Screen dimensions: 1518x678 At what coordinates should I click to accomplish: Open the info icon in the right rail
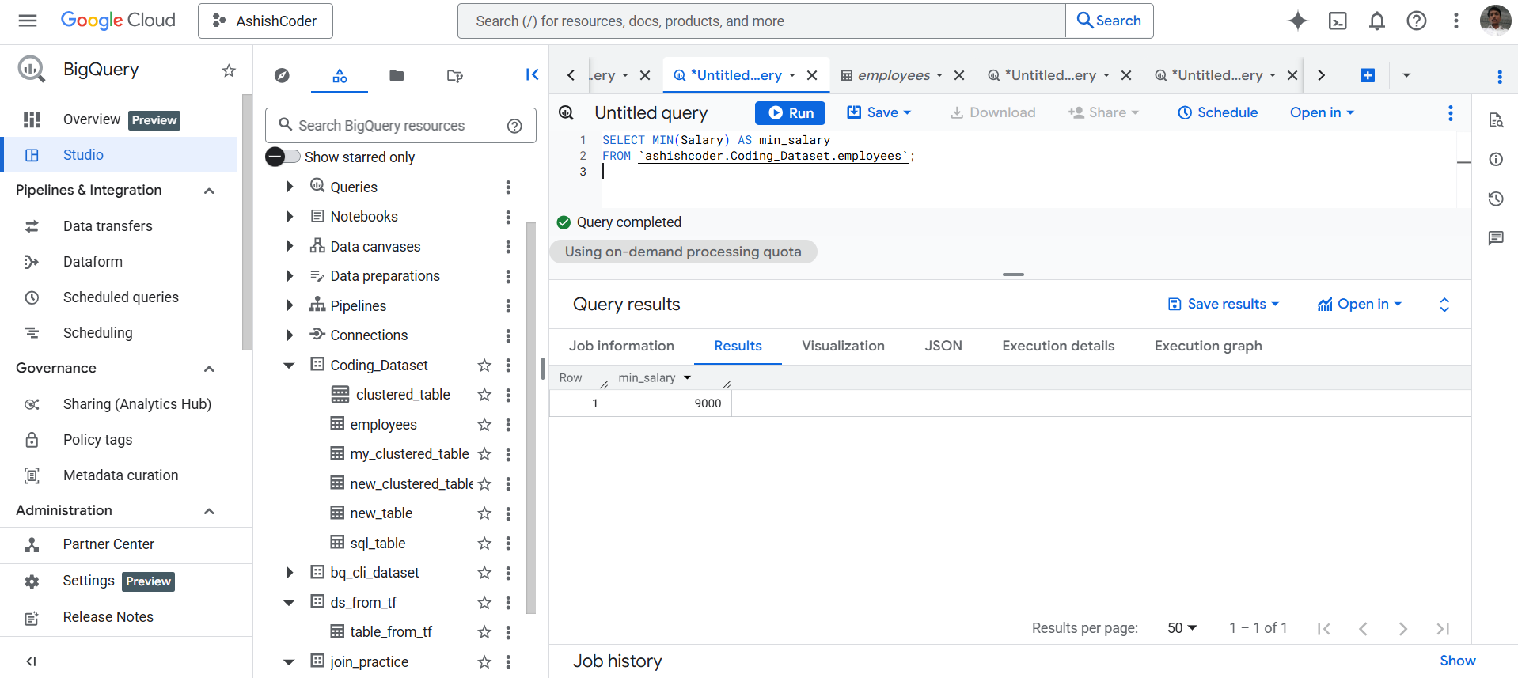point(1496,159)
